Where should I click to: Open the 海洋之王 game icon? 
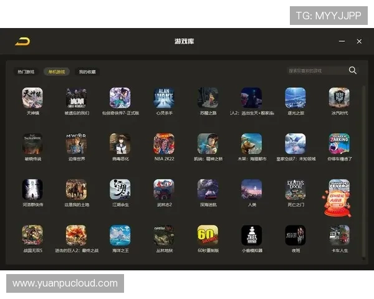tap(120, 235)
